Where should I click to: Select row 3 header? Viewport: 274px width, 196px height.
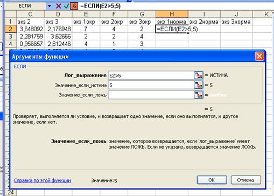point(10,37)
